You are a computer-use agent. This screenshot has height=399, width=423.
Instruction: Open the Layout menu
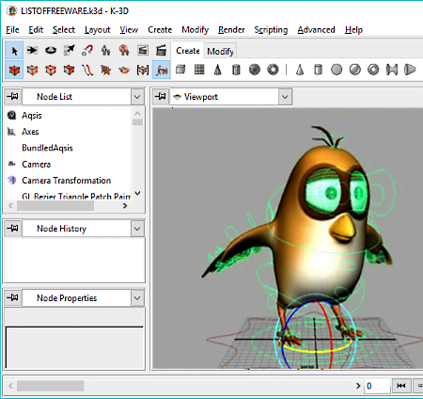[x=98, y=30]
